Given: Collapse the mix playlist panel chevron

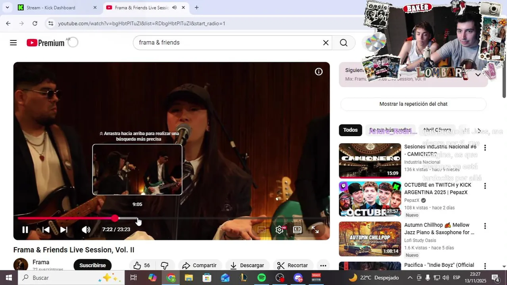Looking at the screenshot, I should (478, 74).
